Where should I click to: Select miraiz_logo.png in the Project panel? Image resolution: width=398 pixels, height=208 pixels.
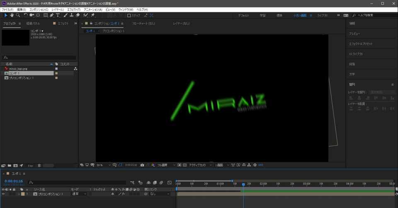18,69
